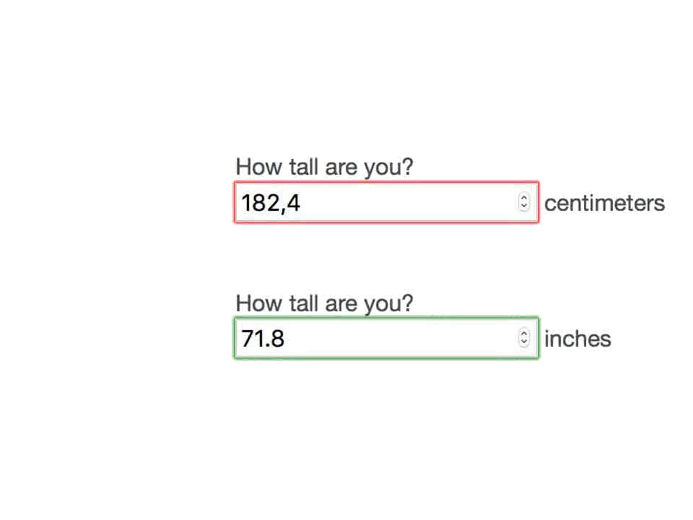The width and height of the screenshot is (693, 520).
Task: Click the centimeters label text
Action: click(x=604, y=203)
